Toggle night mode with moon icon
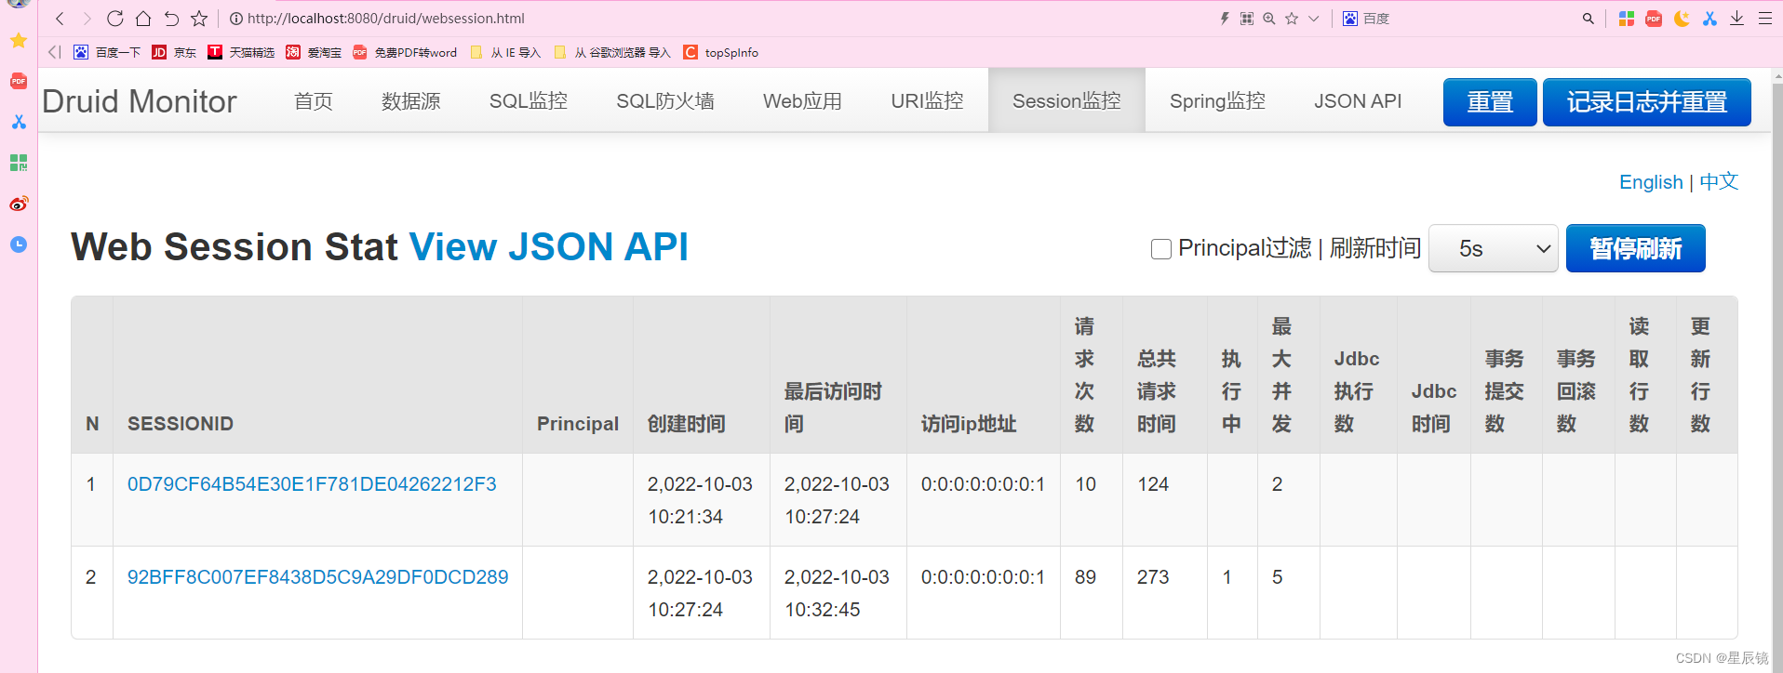The image size is (1783, 673). tap(1682, 19)
